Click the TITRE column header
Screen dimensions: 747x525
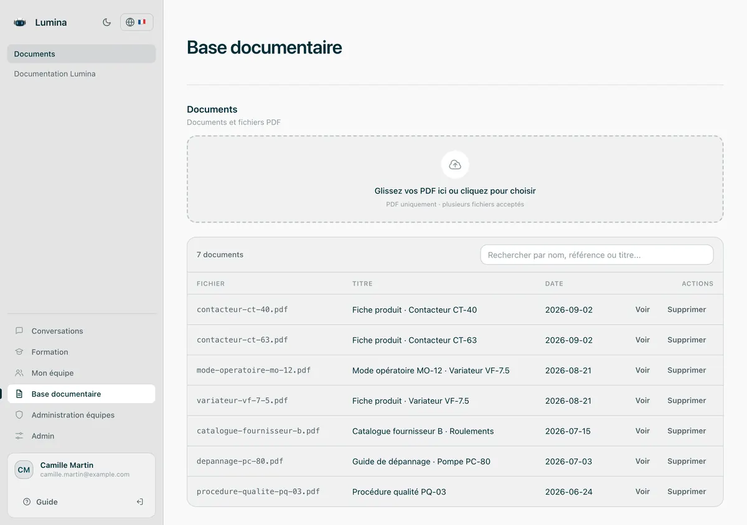362,284
